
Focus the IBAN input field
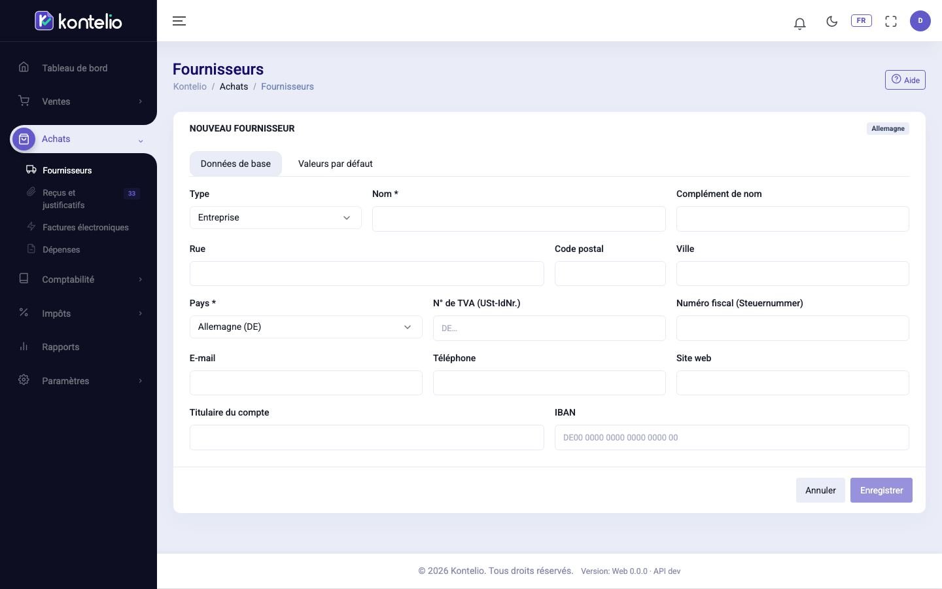[x=732, y=438]
